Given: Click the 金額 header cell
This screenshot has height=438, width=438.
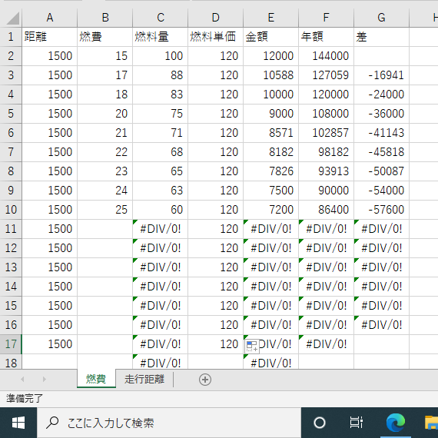Looking at the screenshot, I should click(270, 37).
